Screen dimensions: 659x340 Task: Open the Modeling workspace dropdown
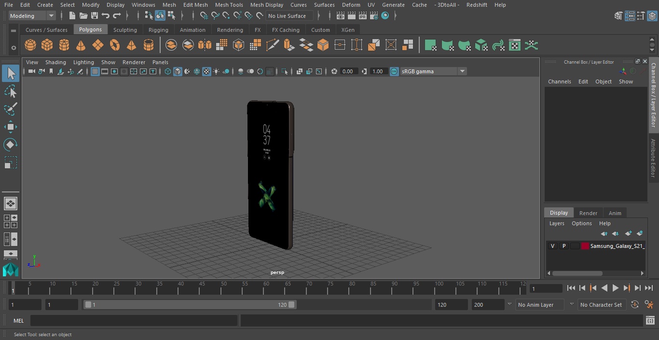click(32, 16)
